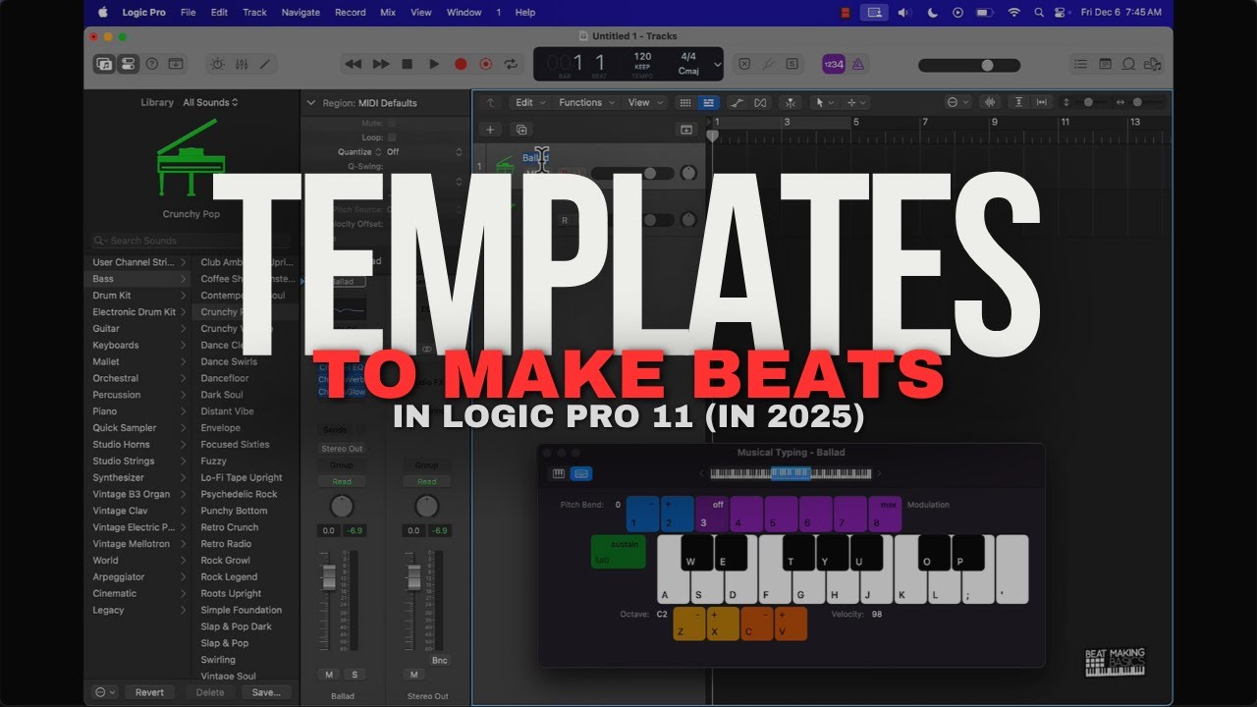Open the media Browsers icon

coord(1153,64)
